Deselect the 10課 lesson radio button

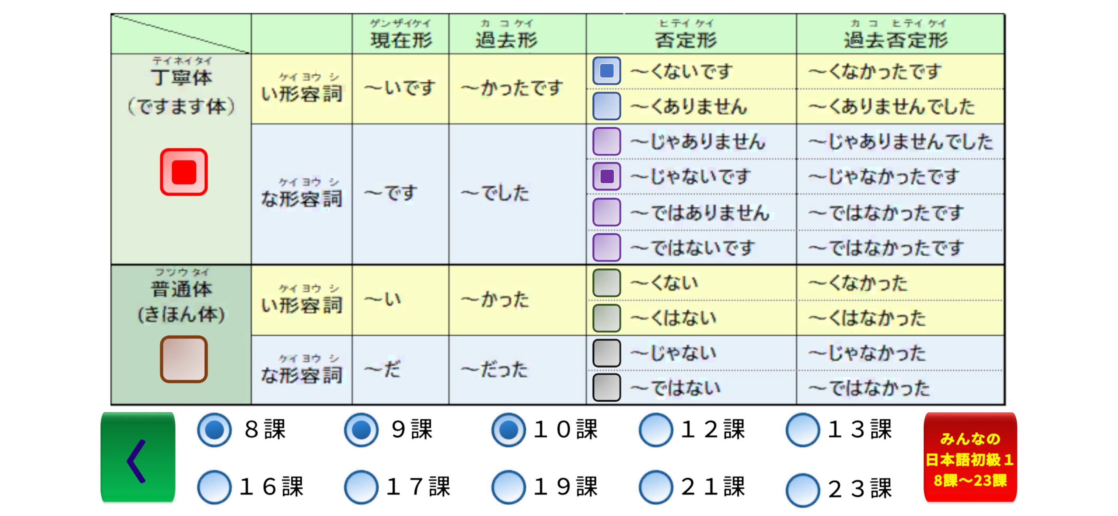pyautogui.click(x=508, y=430)
